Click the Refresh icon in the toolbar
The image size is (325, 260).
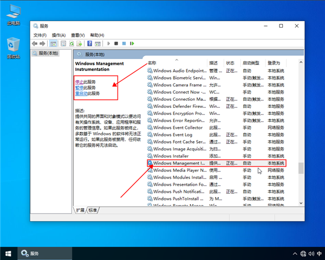click(x=71, y=43)
